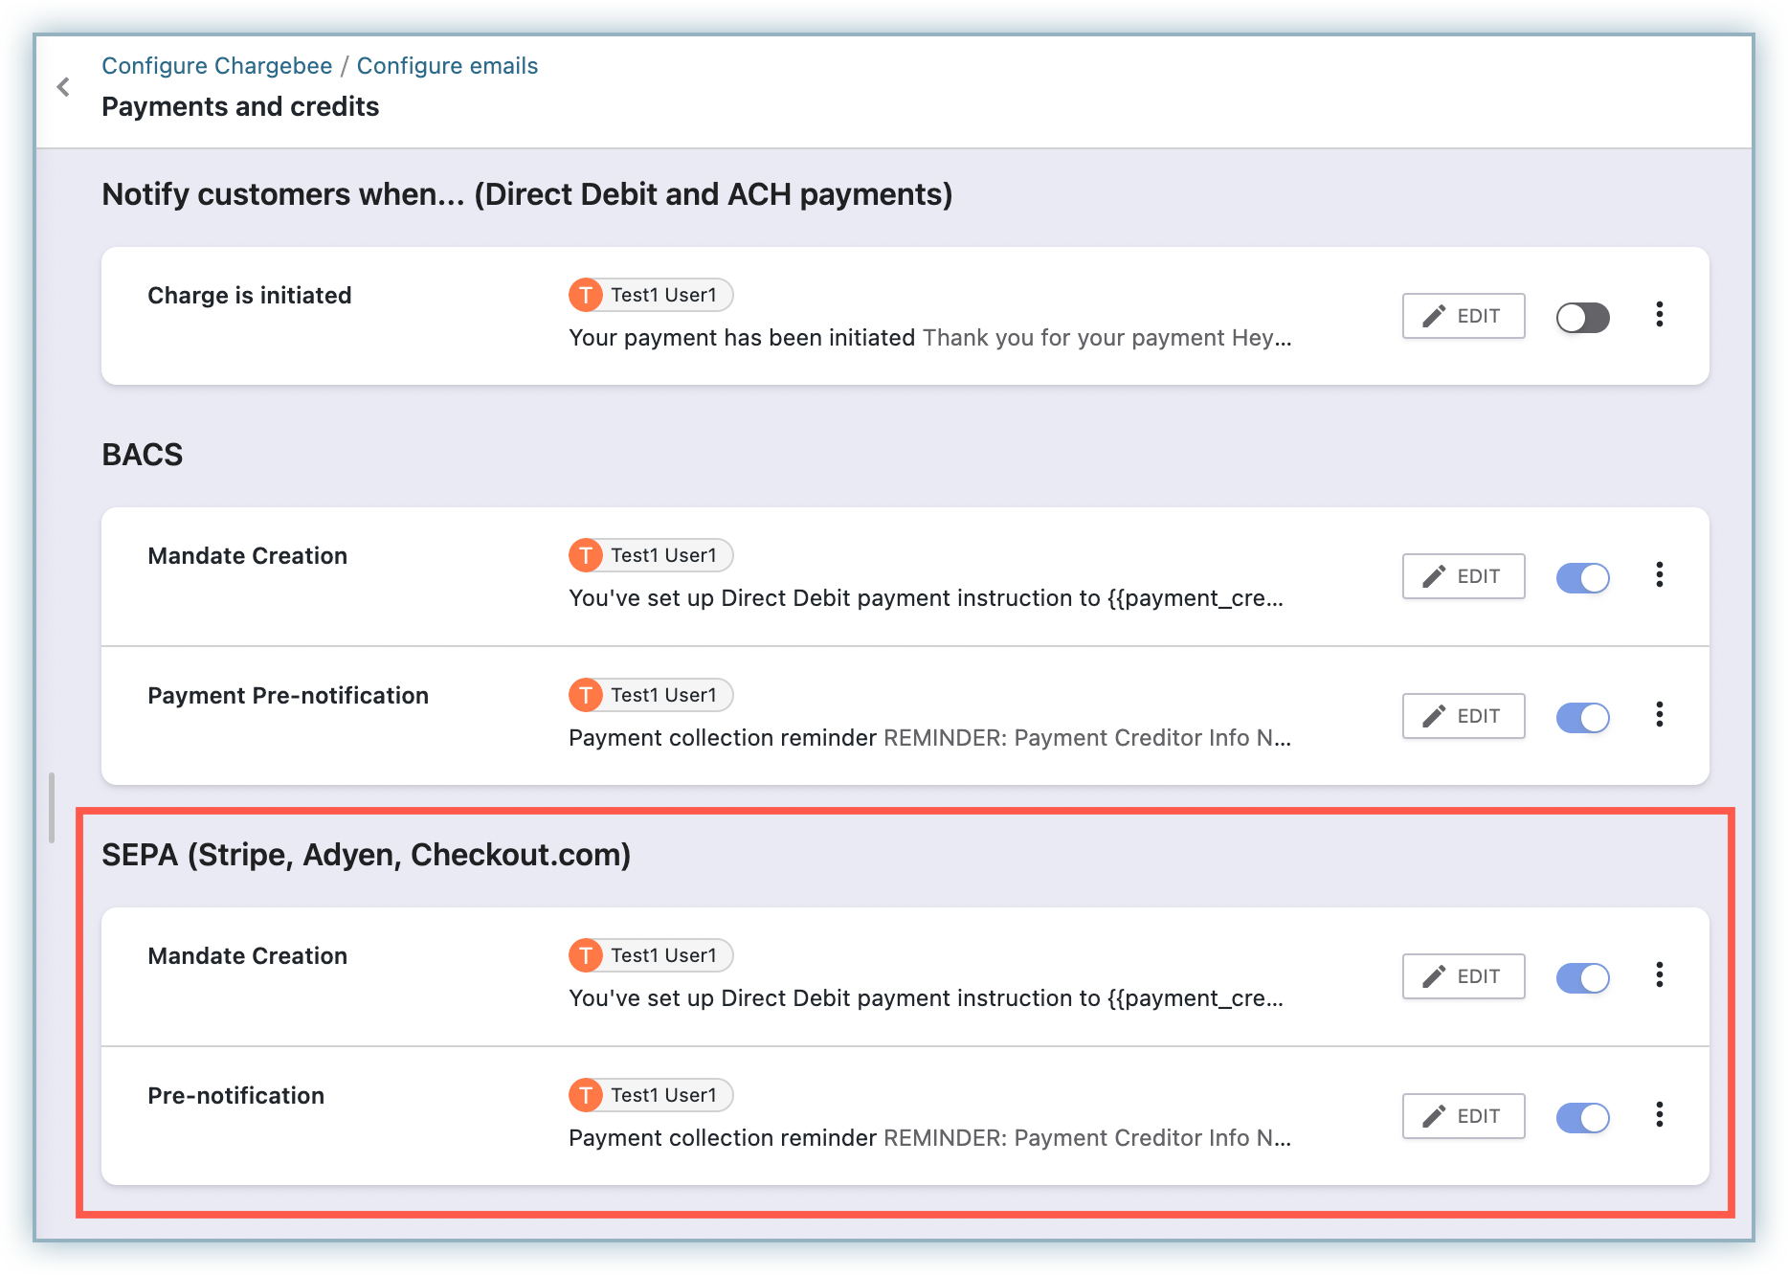Switch off the SEPA Pre-notification toggle
This screenshot has height=1275, width=1788.
pyautogui.click(x=1582, y=1117)
